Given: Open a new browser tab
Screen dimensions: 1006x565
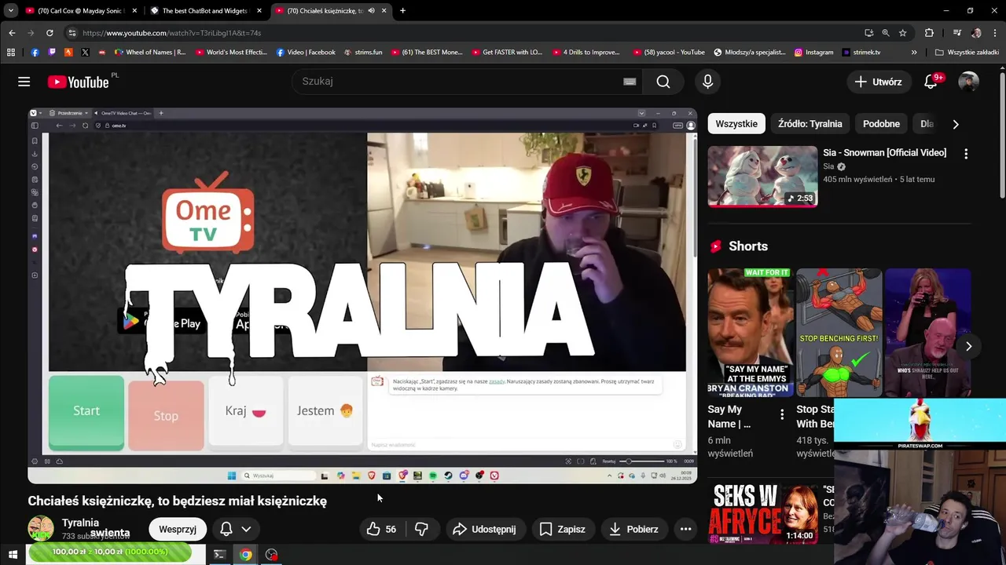Looking at the screenshot, I should (x=402, y=11).
